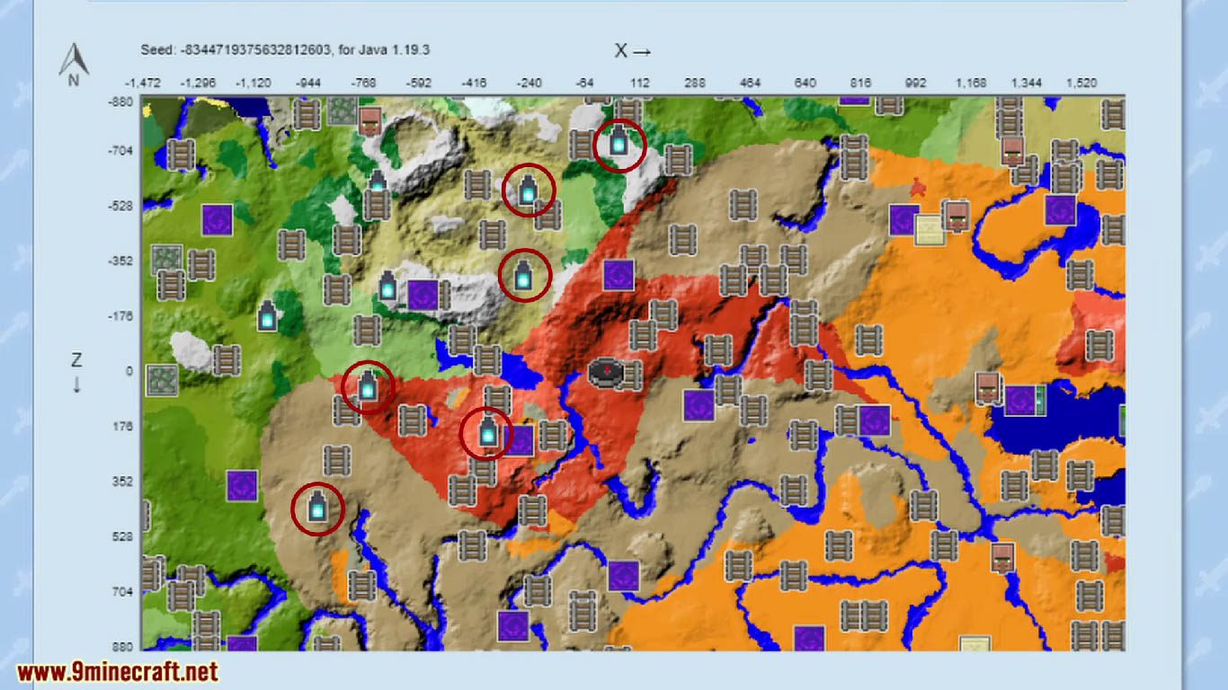
Task: Select the ruined portal in the green area near Z 352
Action: (242, 485)
